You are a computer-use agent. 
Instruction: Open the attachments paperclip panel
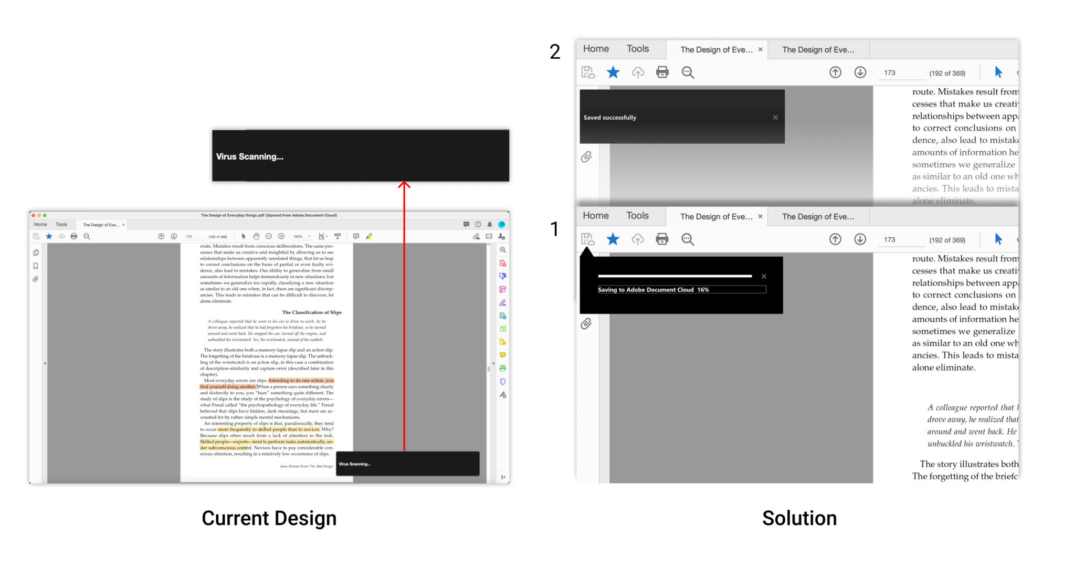[36, 279]
